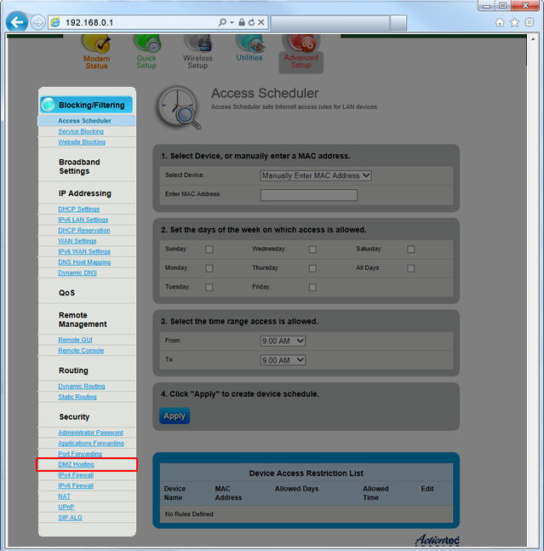
Task: Open the Modem Status section icon
Action: point(96,43)
